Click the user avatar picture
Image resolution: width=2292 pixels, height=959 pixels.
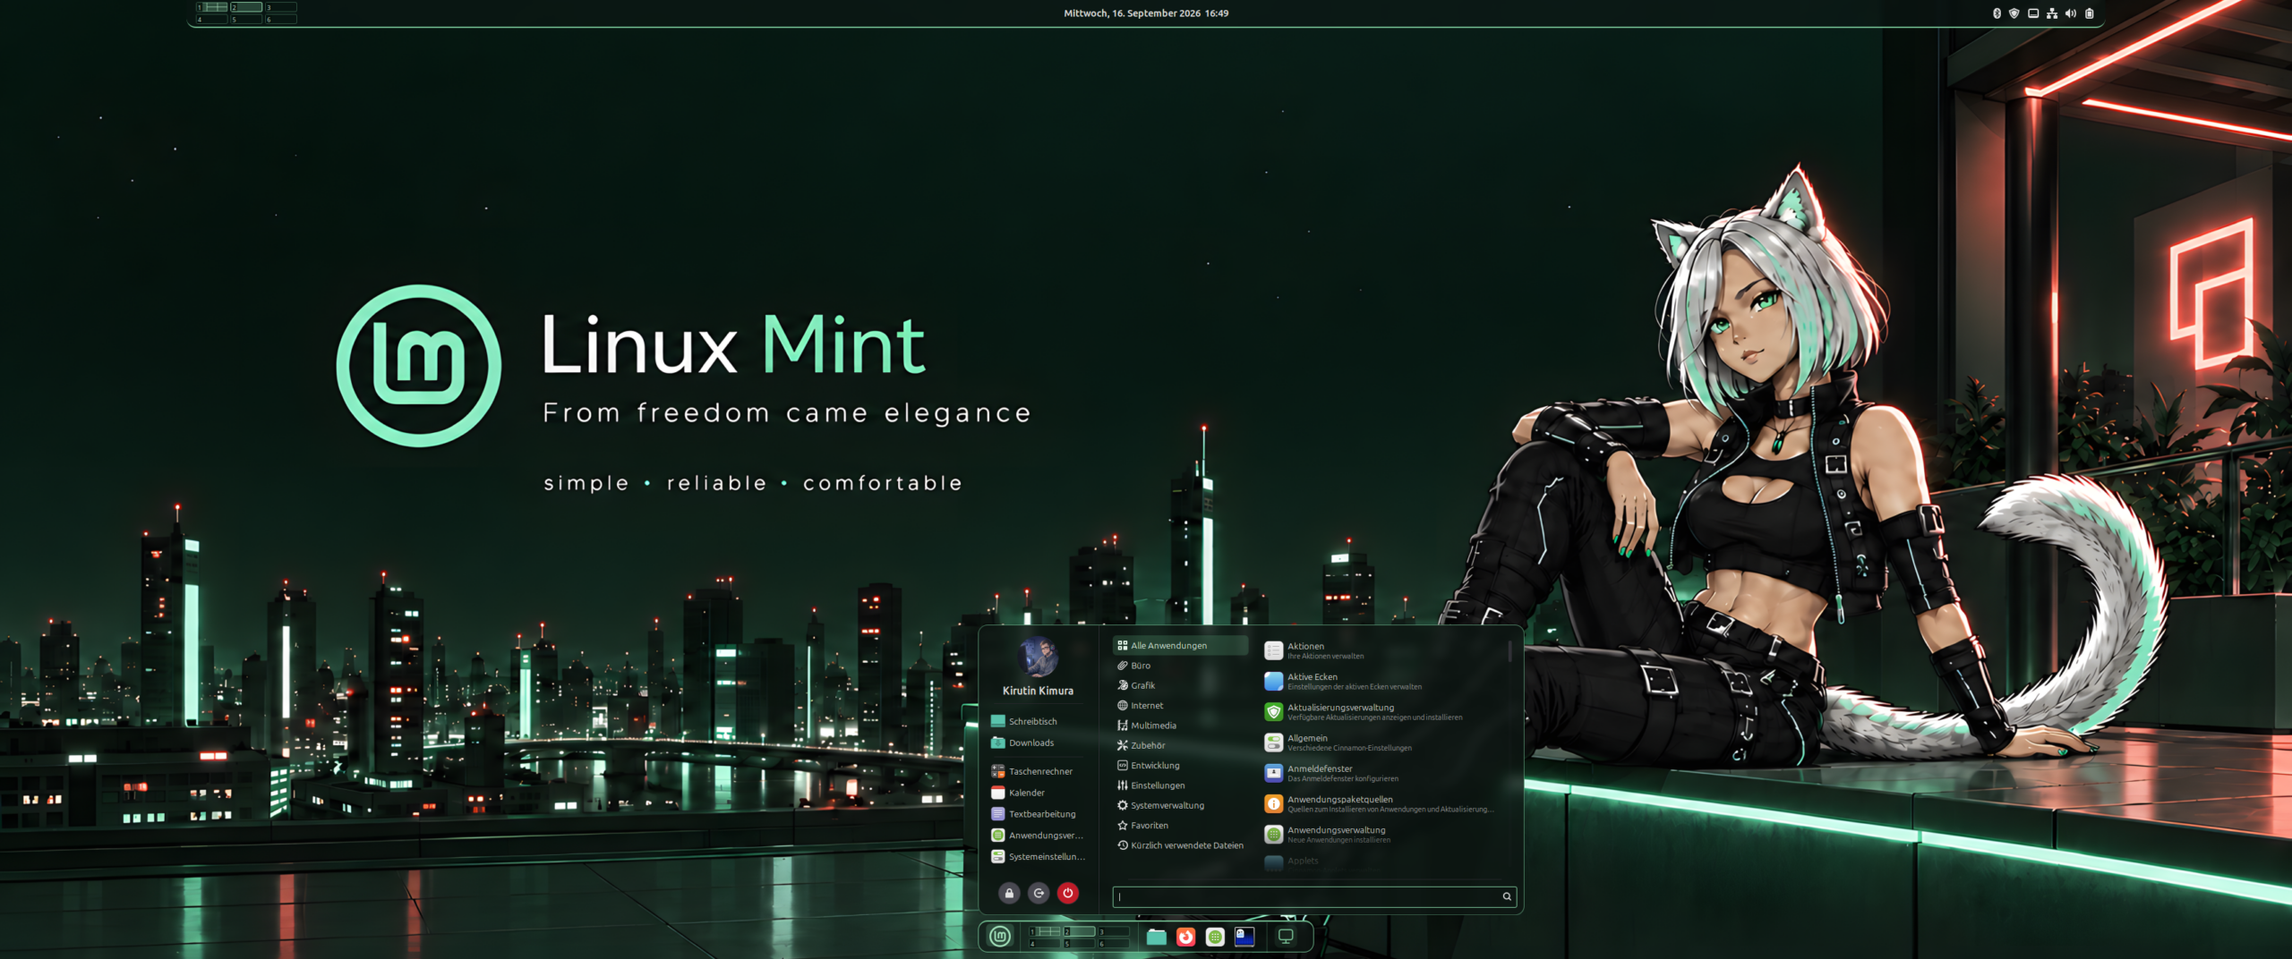tap(1038, 657)
